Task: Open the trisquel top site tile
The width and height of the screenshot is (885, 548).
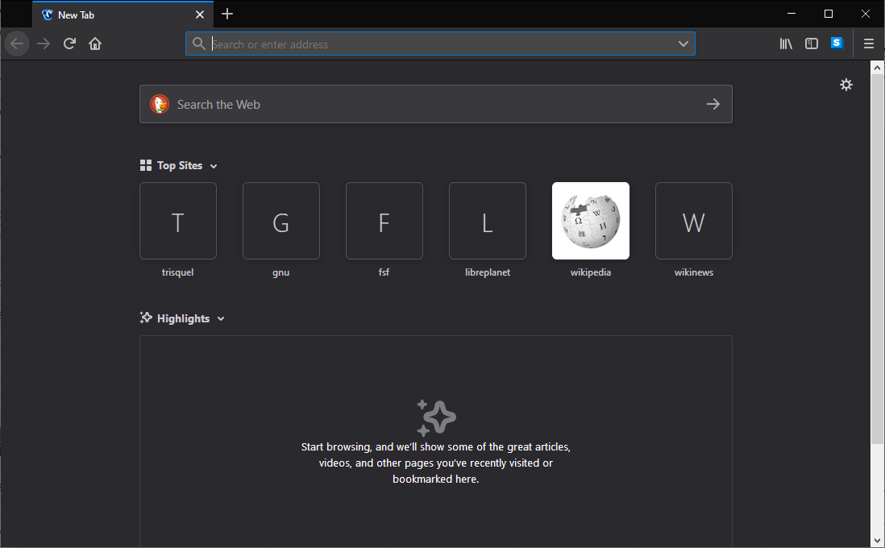Action: (178, 221)
